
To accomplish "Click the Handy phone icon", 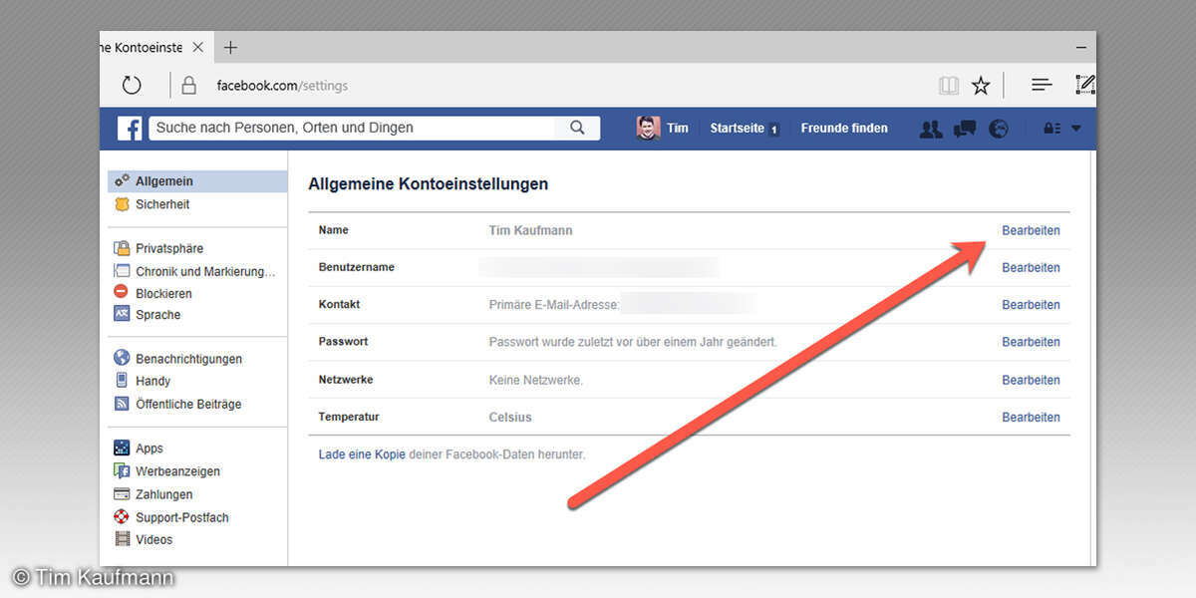I will coord(122,381).
